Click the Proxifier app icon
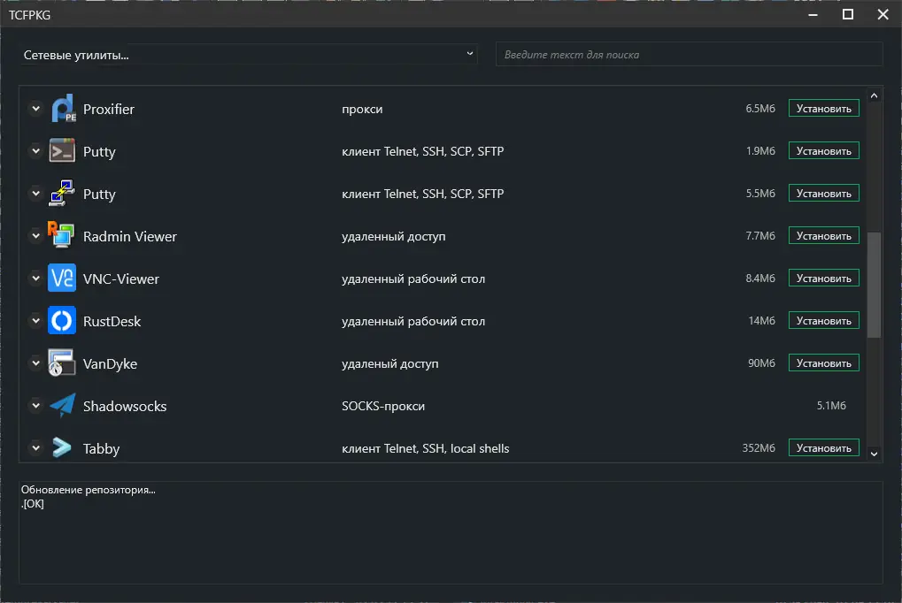Screen dimensions: 902x603 [x=62, y=109]
